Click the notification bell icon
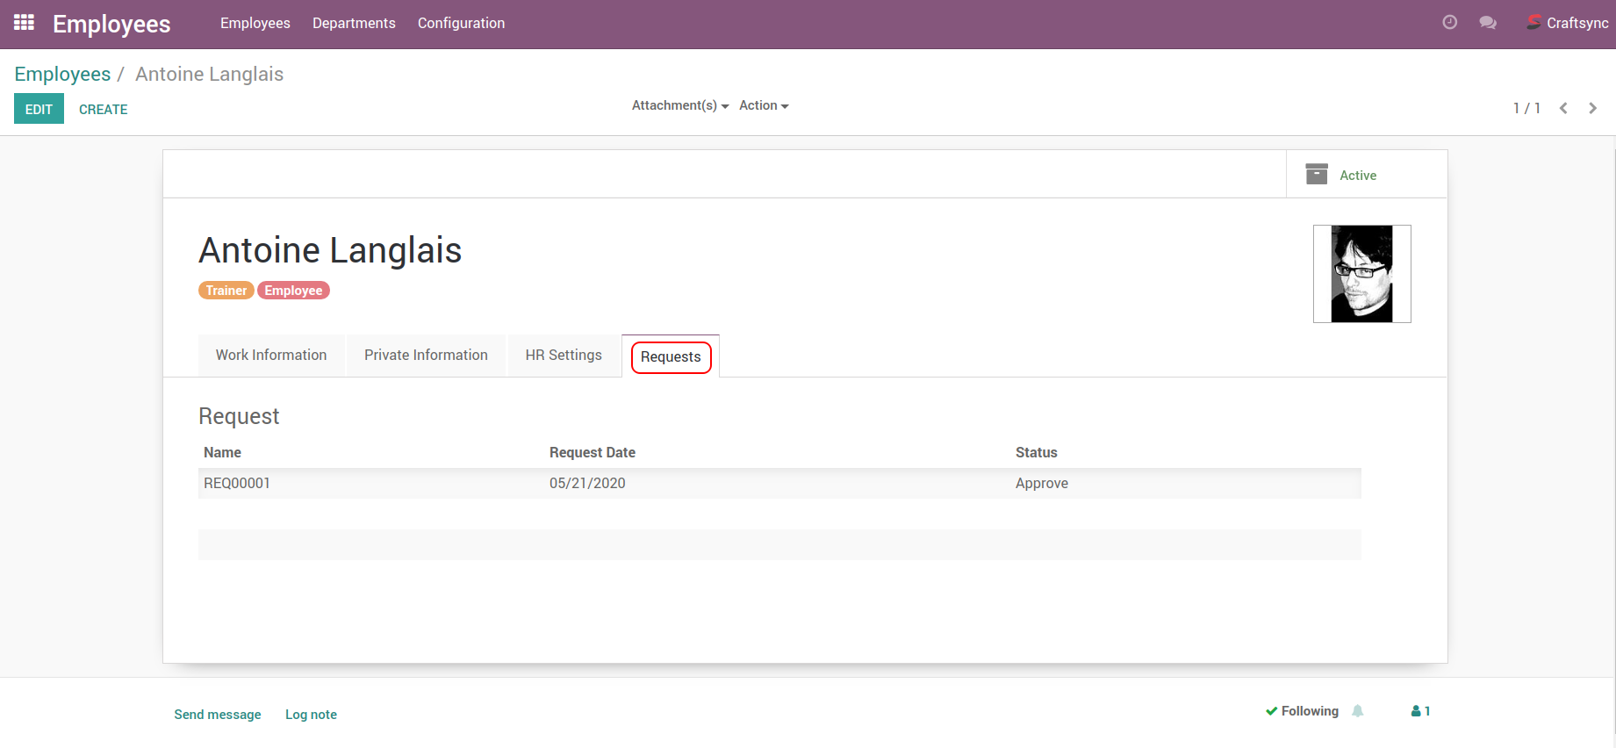This screenshot has width=1616, height=748. click(1358, 711)
